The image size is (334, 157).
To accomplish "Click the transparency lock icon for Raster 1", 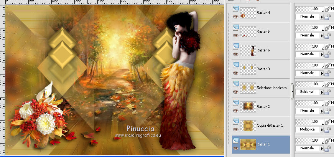I will (x=327, y=149).
